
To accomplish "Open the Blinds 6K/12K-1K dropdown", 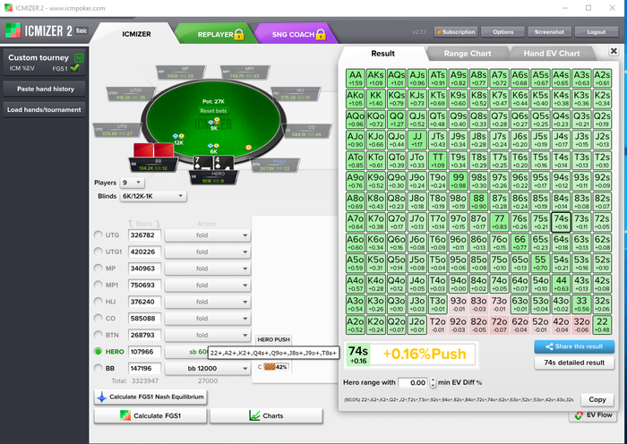I will [x=153, y=196].
